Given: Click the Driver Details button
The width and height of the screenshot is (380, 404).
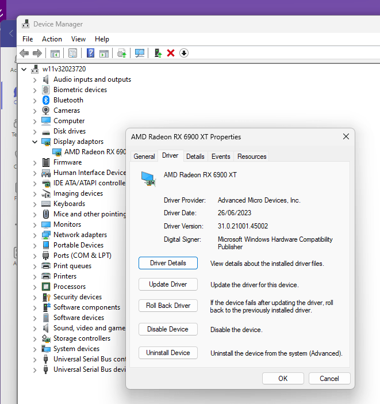Looking at the screenshot, I should tap(168, 263).
